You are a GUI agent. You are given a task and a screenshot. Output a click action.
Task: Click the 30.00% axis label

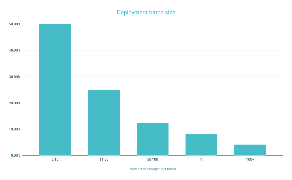point(15,77)
